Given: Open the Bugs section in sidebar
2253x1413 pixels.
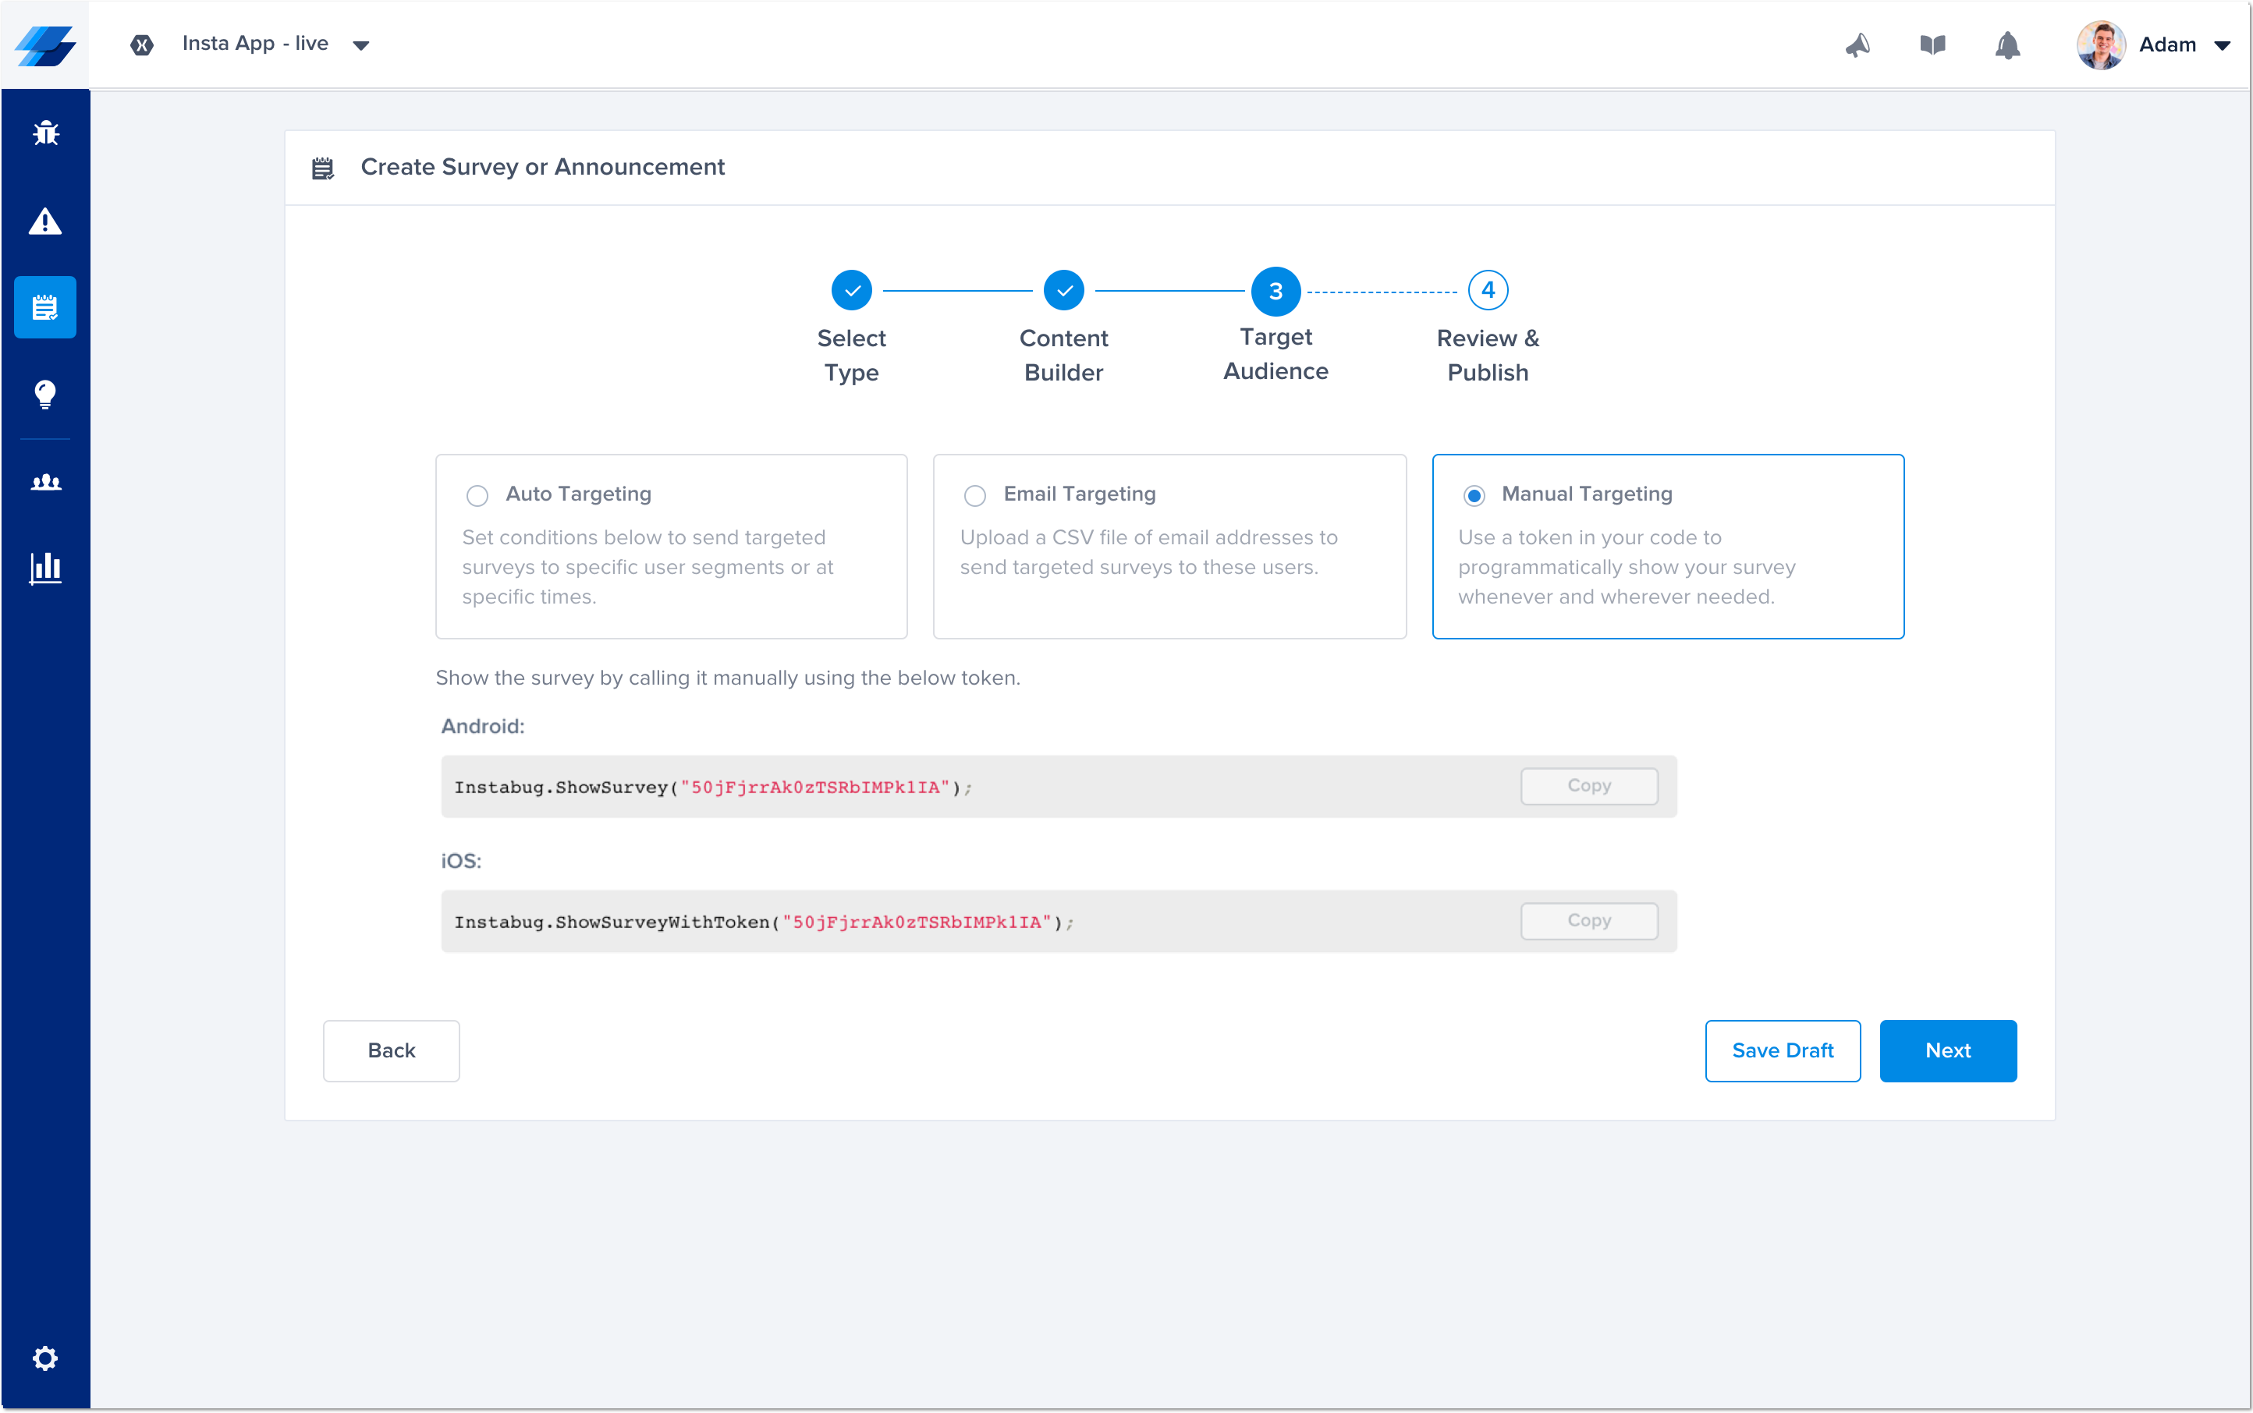Looking at the screenshot, I should click(45, 133).
